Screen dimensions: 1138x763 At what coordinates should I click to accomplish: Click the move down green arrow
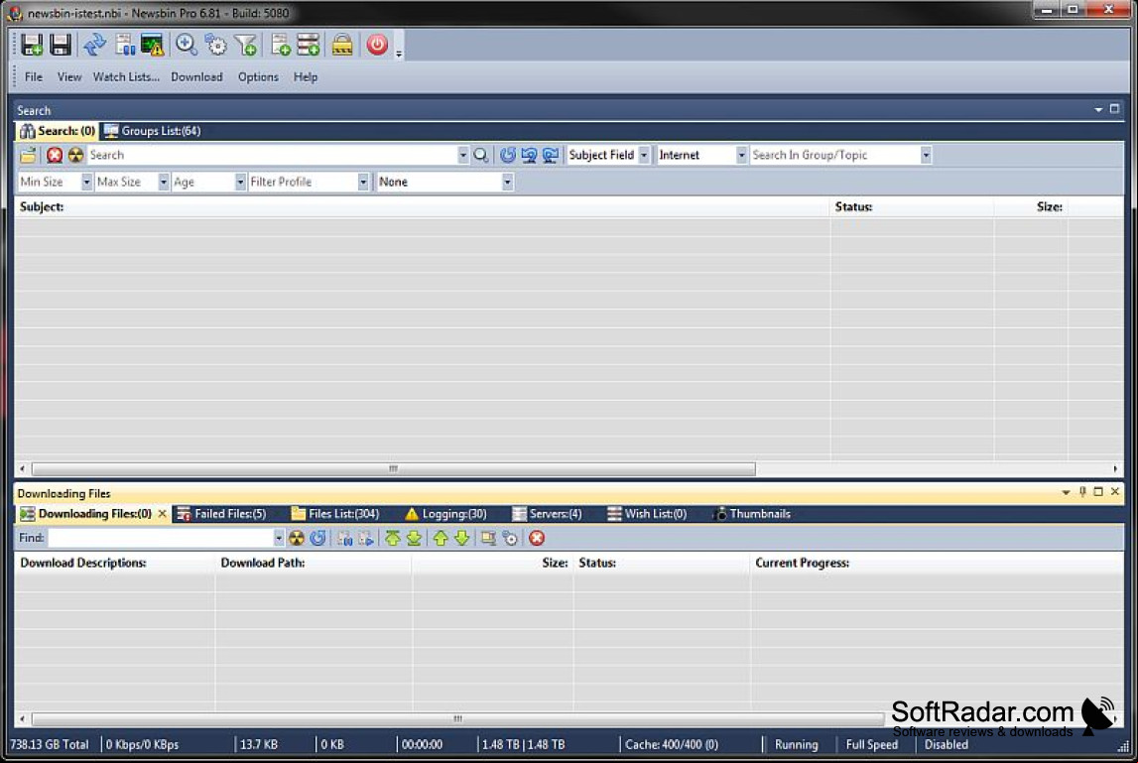tap(461, 538)
